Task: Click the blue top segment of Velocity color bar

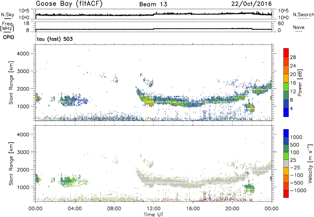Action: point(286,133)
